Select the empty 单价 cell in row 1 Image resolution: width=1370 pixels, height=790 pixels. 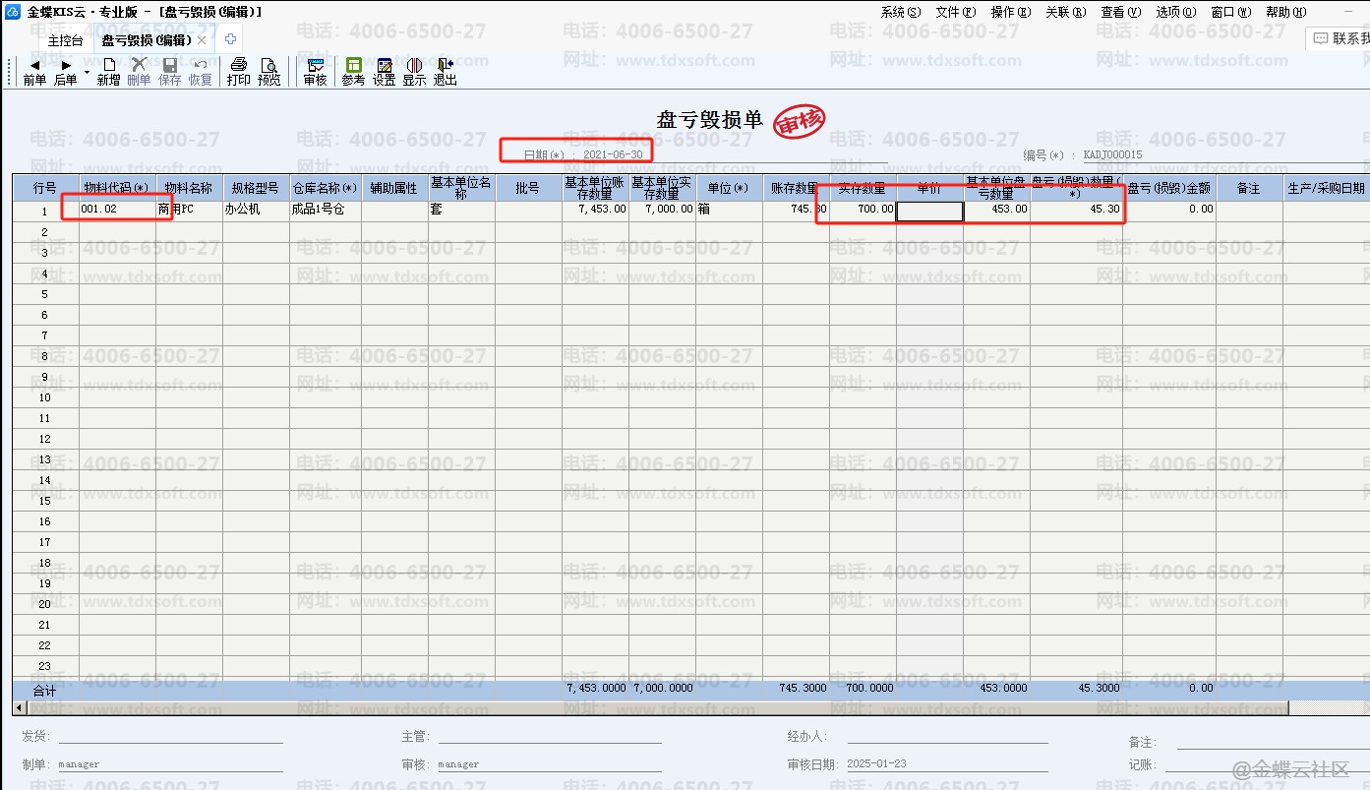click(929, 211)
